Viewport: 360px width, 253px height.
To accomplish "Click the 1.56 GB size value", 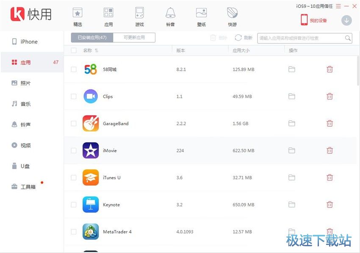I will pos(241,123).
